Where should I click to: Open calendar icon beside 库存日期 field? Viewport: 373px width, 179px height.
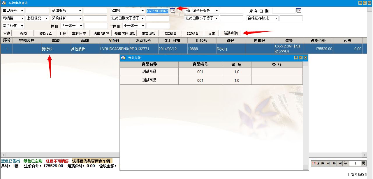tap(298, 10)
